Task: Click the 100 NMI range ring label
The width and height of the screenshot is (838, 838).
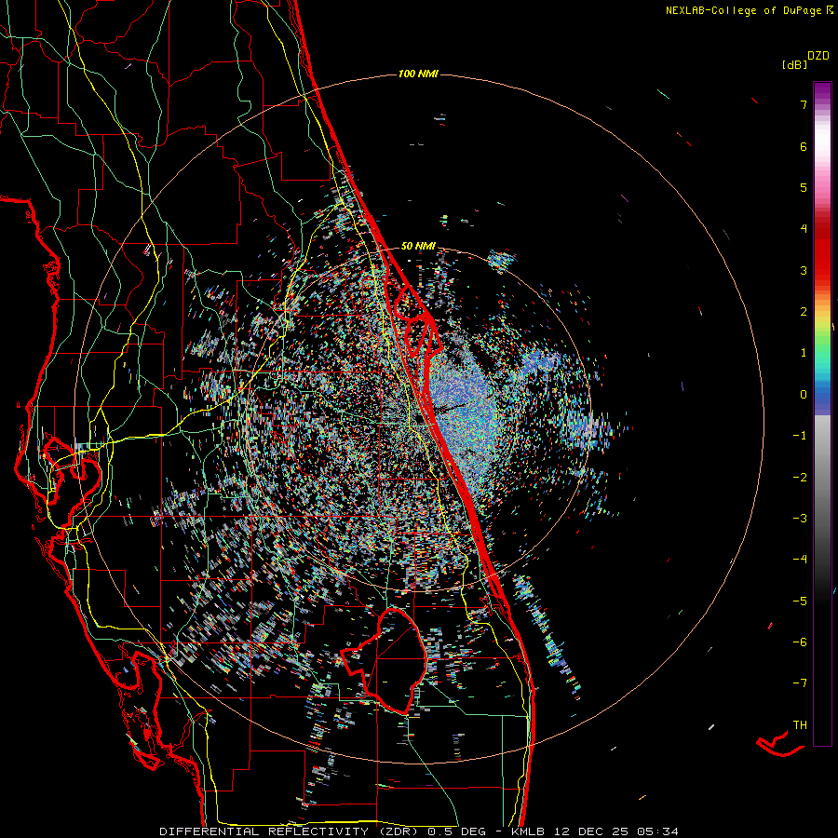Action: click(418, 74)
